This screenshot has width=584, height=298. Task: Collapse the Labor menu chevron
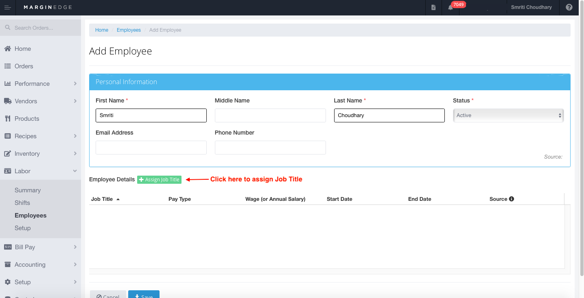pyautogui.click(x=75, y=171)
